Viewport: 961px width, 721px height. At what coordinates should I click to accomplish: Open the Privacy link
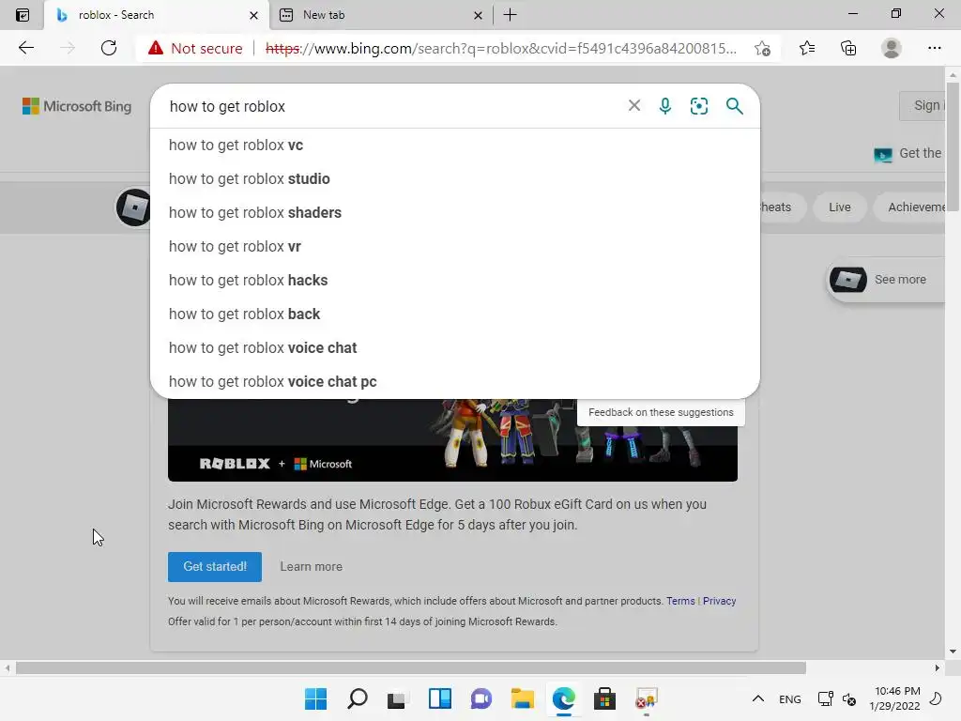pyautogui.click(x=719, y=601)
